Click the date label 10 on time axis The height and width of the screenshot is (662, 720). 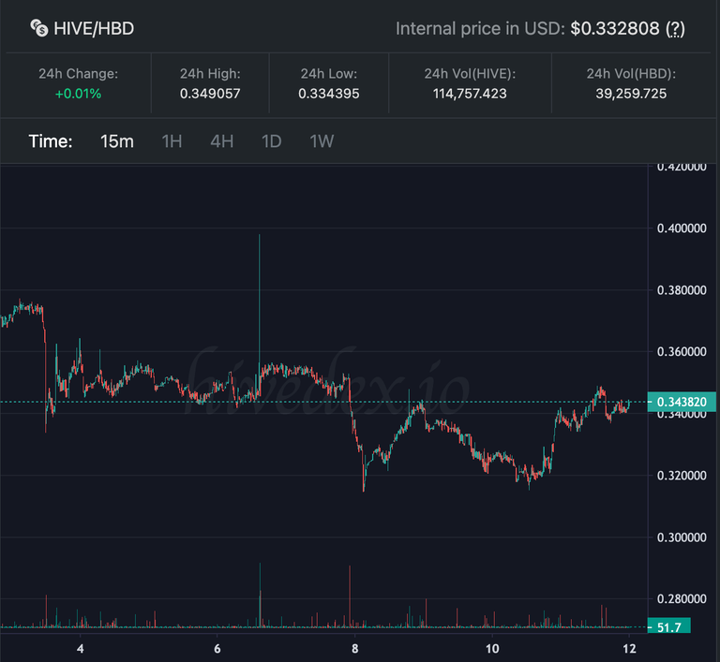(492, 649)
